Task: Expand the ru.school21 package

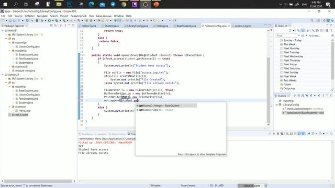Action: pyautogui.click(x=9, y=66)
